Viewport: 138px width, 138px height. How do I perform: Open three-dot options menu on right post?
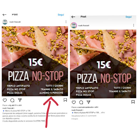pos(134,25)
